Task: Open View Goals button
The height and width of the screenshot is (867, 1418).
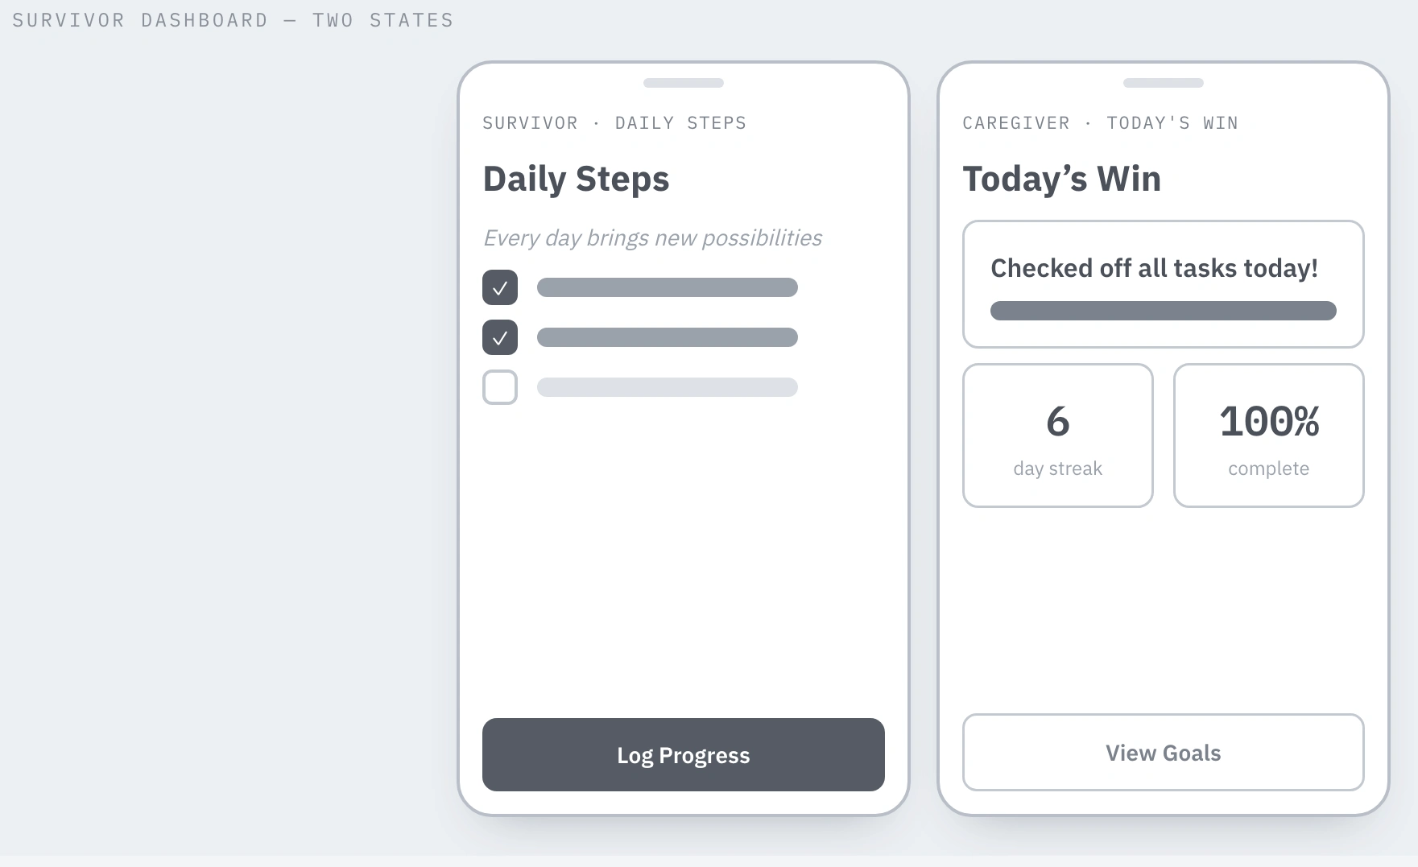Action: tap(1164, 753)
